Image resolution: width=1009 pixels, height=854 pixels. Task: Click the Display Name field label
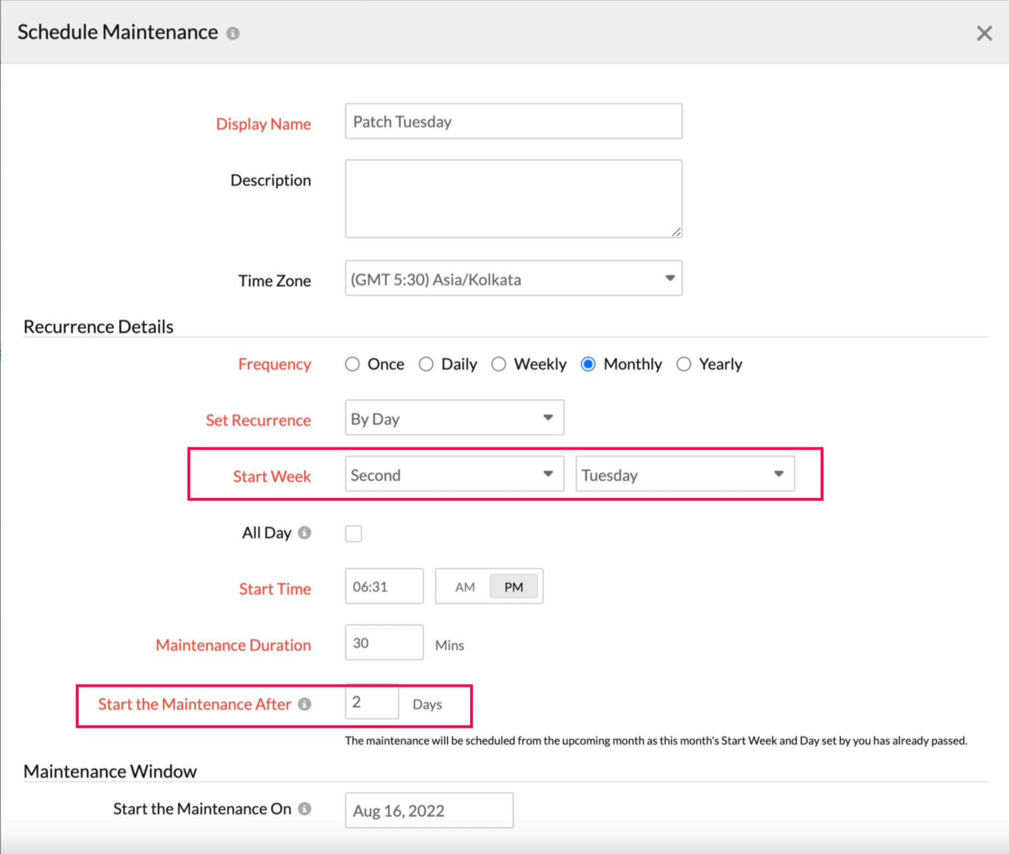click(x=263, y=124)
